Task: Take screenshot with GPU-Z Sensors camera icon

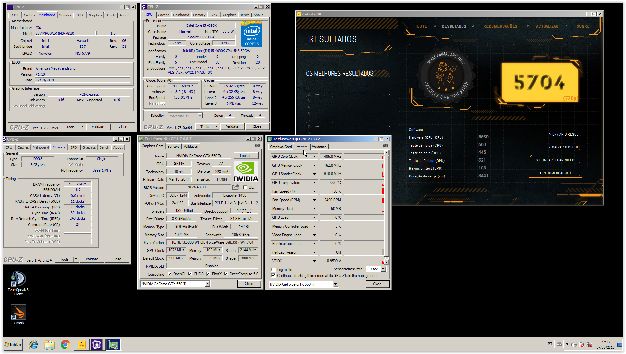Action: click(386, 146)
